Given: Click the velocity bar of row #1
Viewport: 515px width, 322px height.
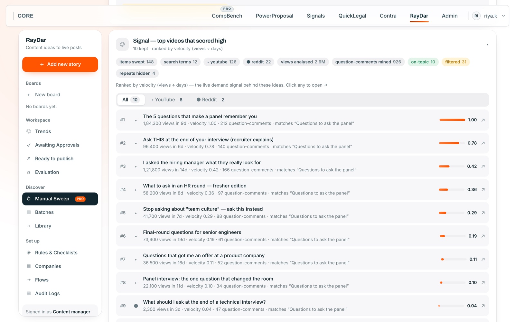Looking at the screenshot, I should [x=452, y=120].
